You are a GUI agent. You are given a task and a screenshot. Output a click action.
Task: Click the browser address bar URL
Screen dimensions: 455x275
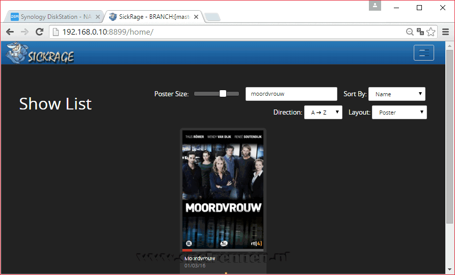coord(108,32)
